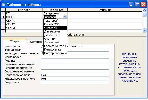Screen dimensions: 148x100
Task: Click the Сообщение об ошибке input field
Action: tap(75, 71)
